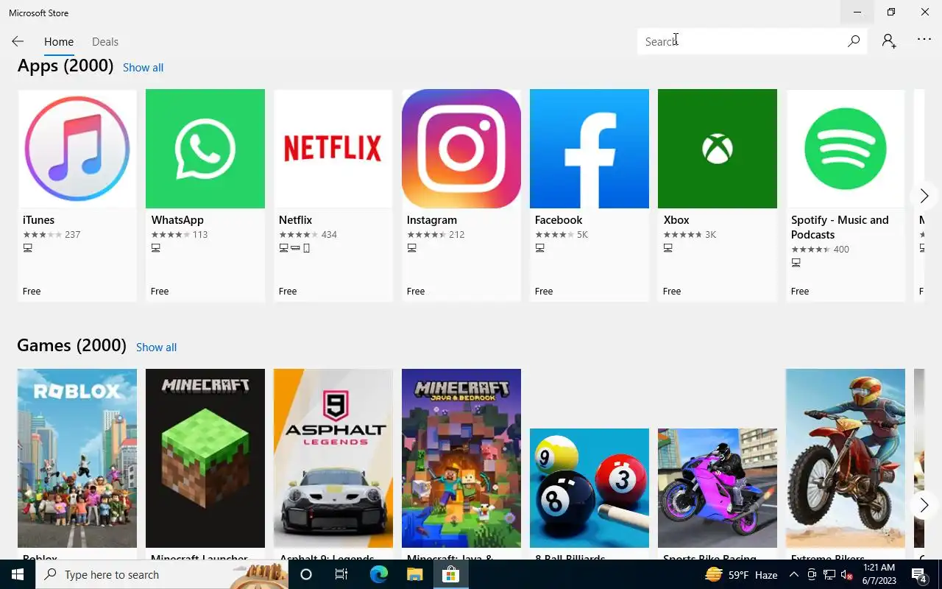Screen dimensions: 942x589
Task: Click the Free price under WhatsApp
Action: tap(160, 292)
